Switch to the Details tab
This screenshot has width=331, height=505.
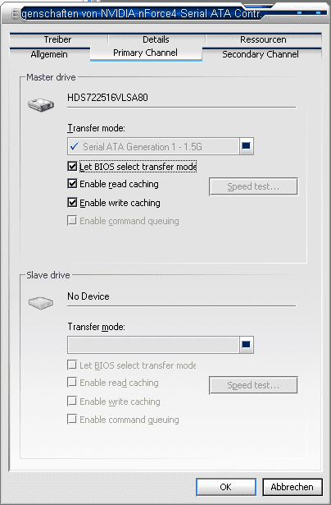156,39
